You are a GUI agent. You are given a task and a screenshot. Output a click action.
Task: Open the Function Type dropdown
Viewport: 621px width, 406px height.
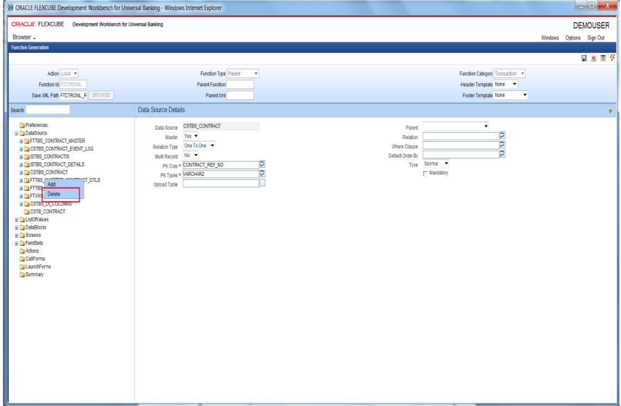click(x=242, y=74)
